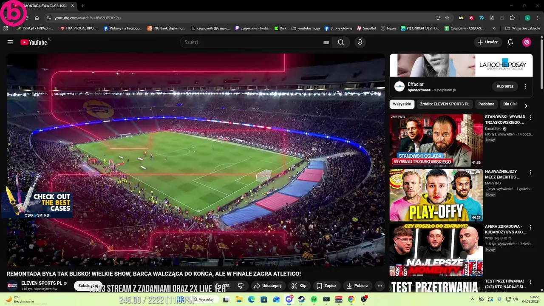
Task: Open the 'Kick' bookmark
Action: [x=280, y=28]
